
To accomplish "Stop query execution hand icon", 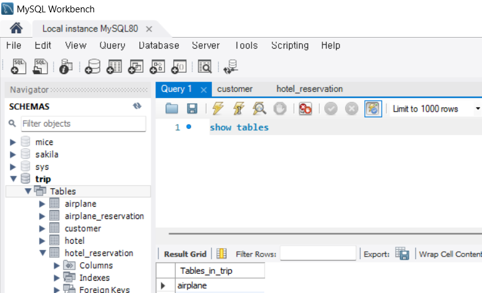I will [280, 109].
